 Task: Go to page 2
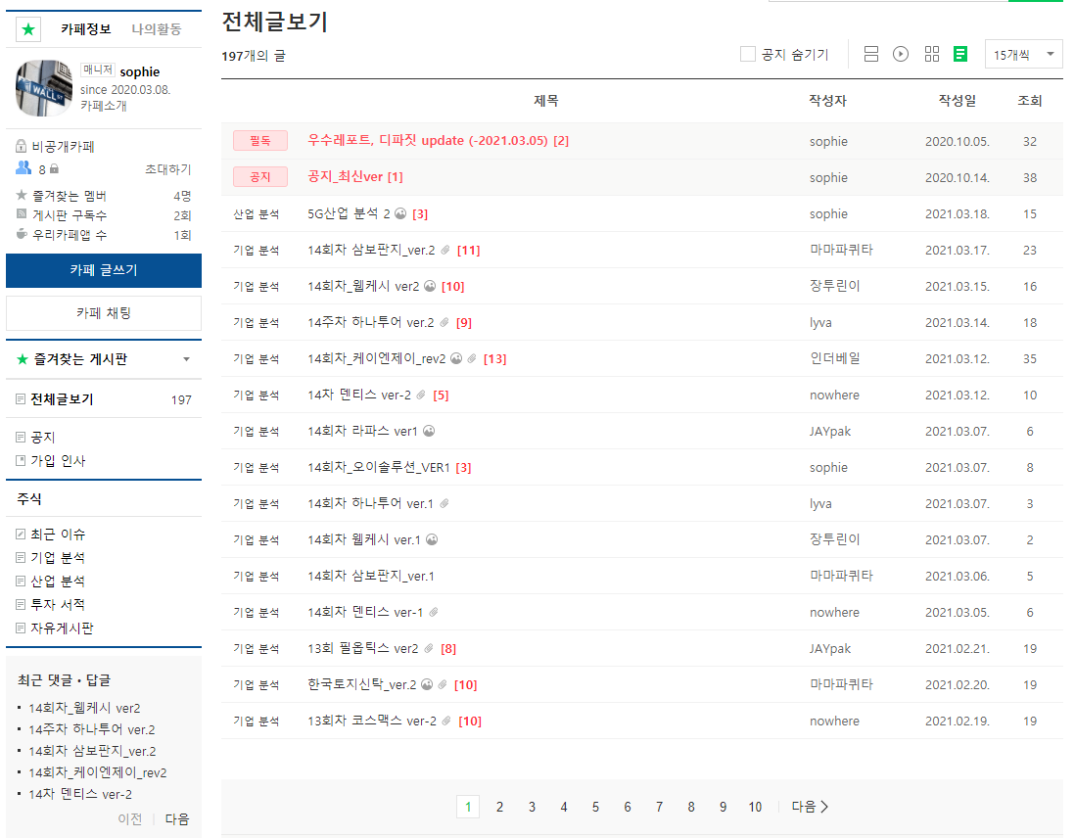coord(499,807)
